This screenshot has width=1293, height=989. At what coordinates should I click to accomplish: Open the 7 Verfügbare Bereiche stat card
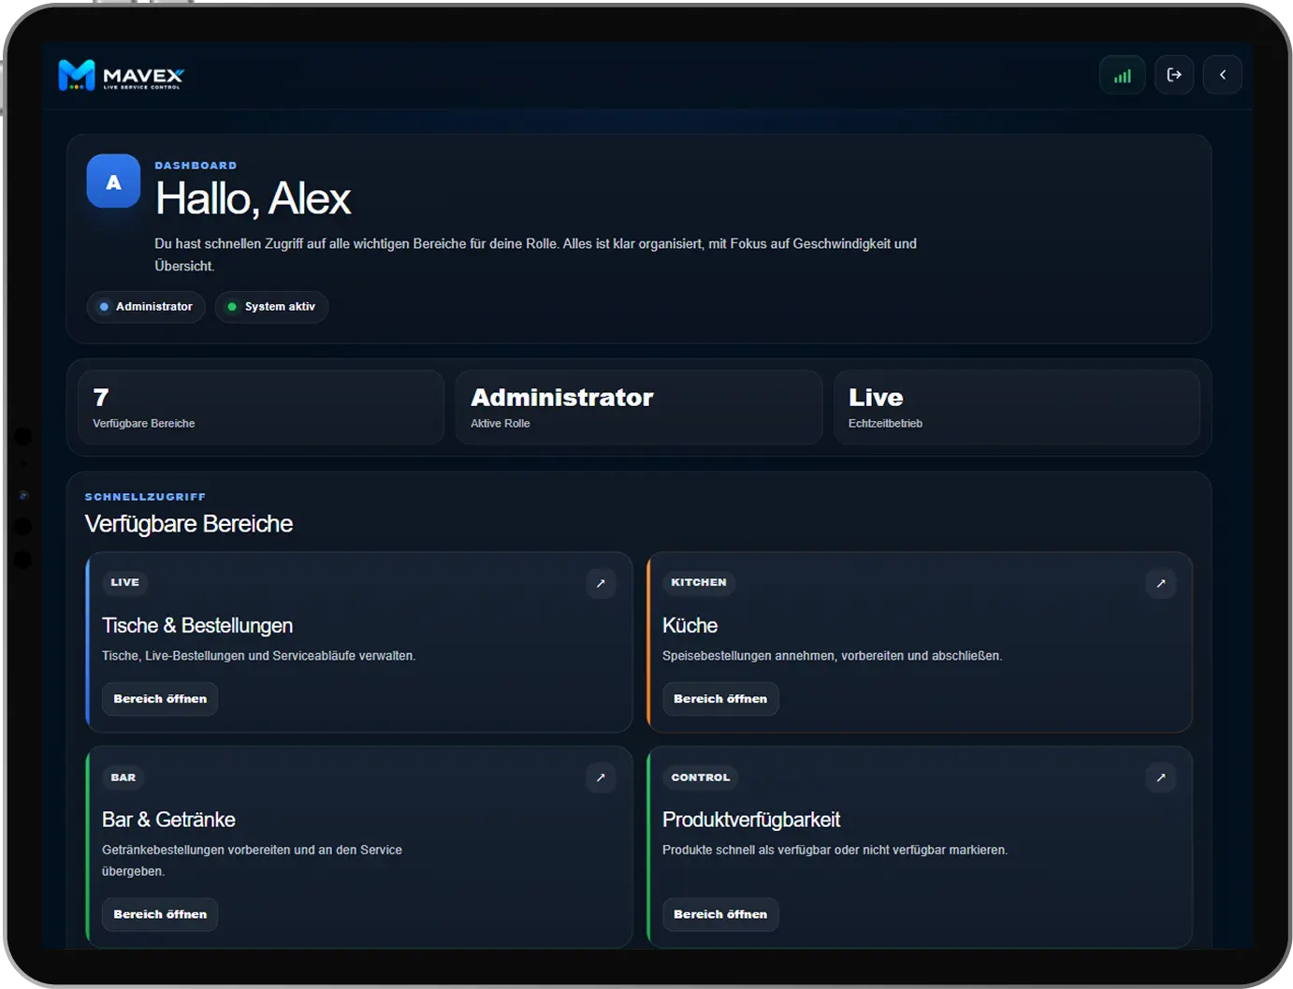[x=261, y=407]
